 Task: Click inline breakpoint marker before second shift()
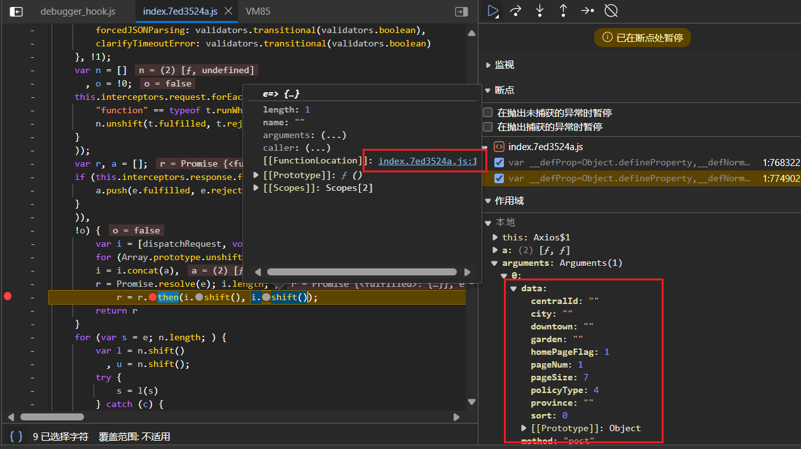[266, 298]
